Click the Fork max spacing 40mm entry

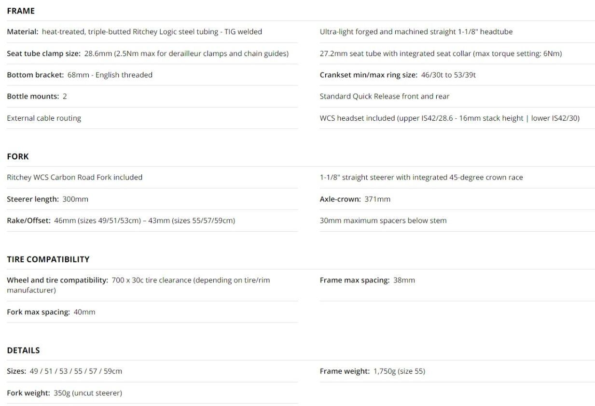pos(51,312)
